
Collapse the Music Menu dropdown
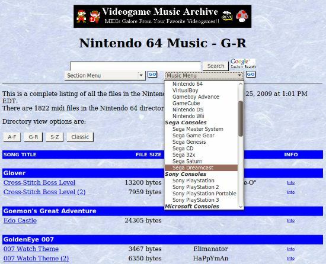(204, 76)
